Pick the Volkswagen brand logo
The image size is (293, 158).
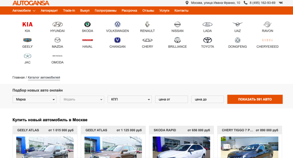[117, 24]
